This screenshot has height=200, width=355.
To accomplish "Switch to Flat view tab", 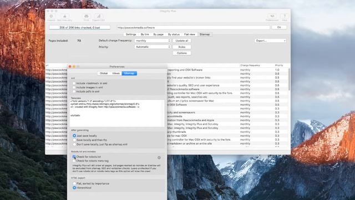I will 190,34.
